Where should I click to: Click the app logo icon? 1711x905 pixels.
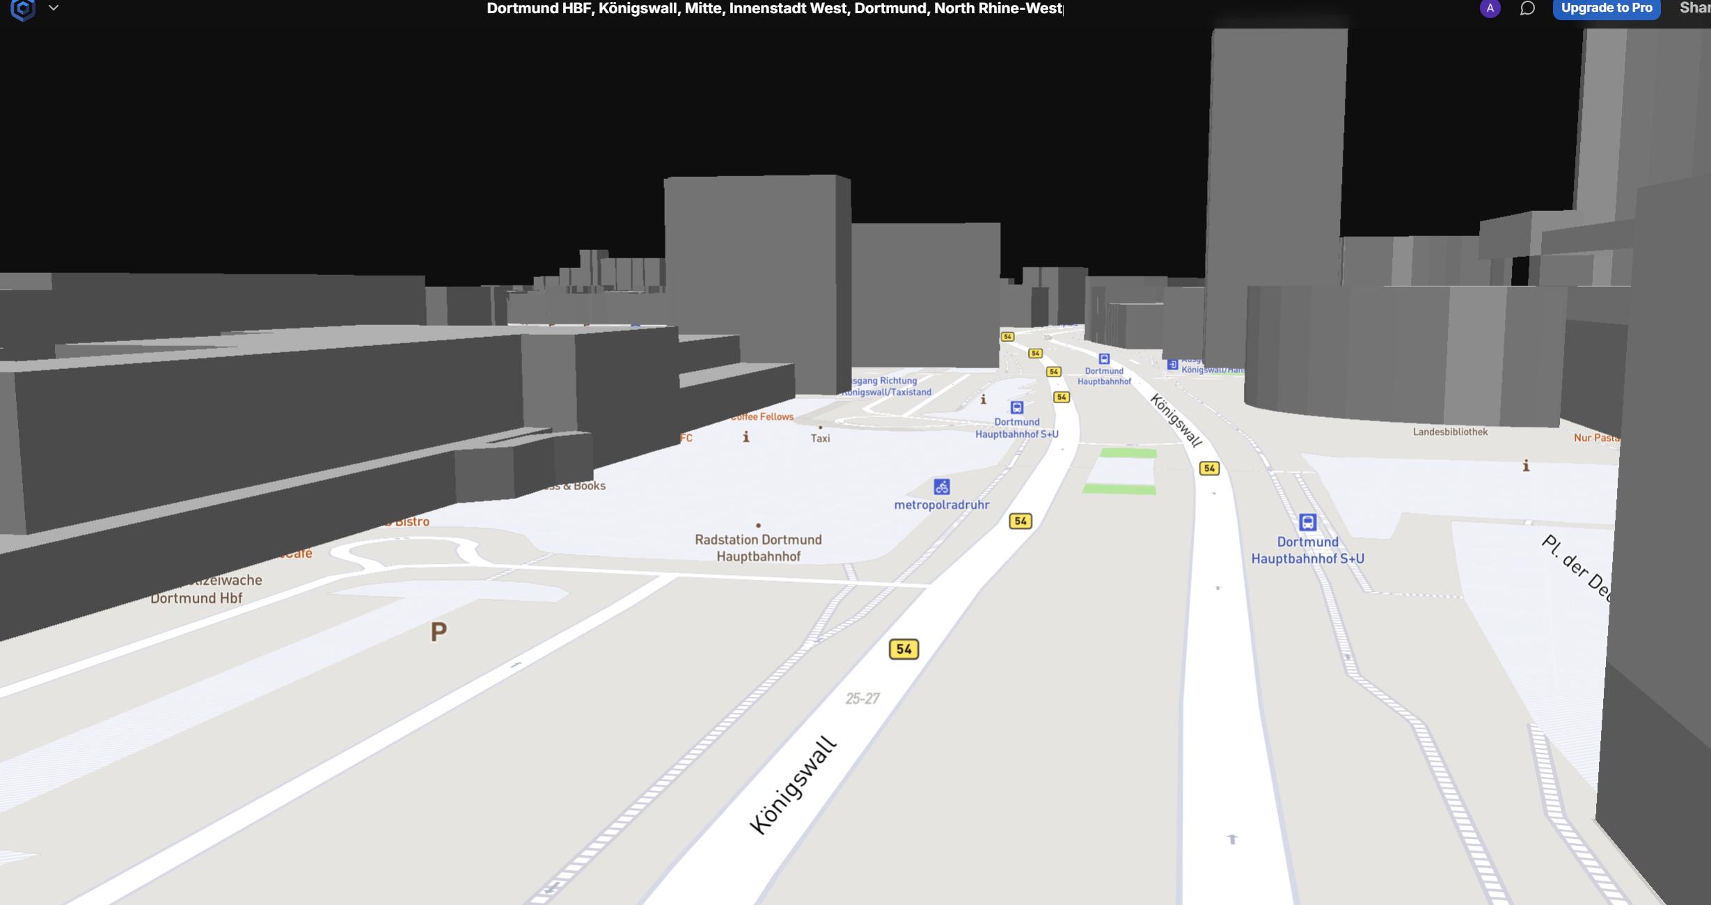coord(23,9)
